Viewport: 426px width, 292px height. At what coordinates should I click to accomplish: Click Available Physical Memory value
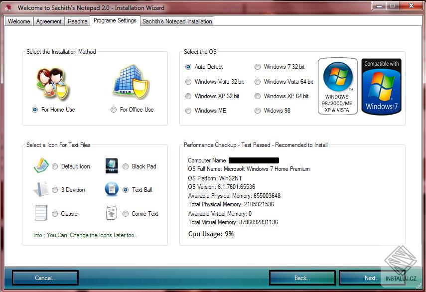click(267, 196)
